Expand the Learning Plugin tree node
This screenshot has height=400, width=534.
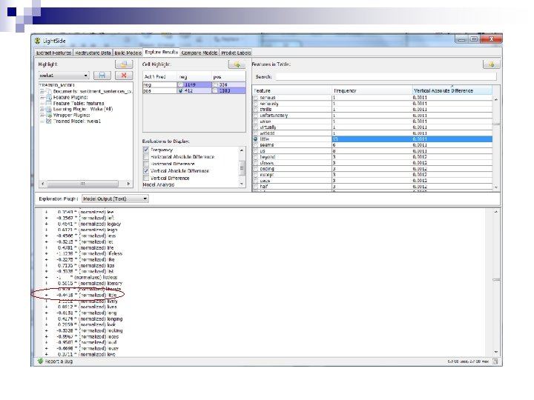[42, 109]
